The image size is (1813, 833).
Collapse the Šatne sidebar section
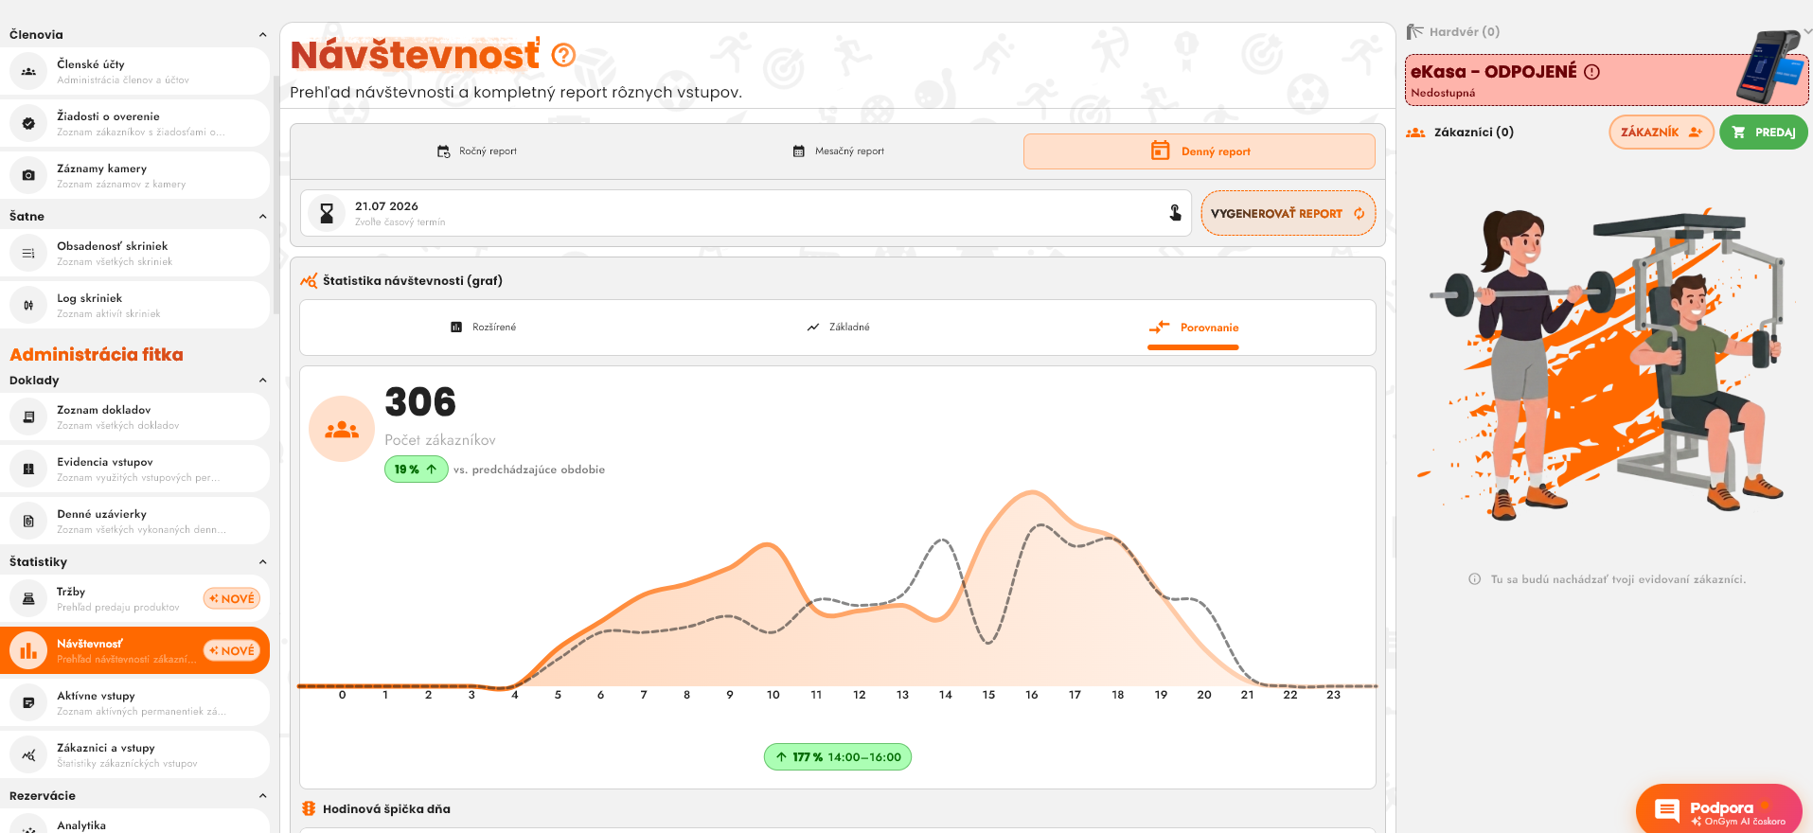coord(262,217)
